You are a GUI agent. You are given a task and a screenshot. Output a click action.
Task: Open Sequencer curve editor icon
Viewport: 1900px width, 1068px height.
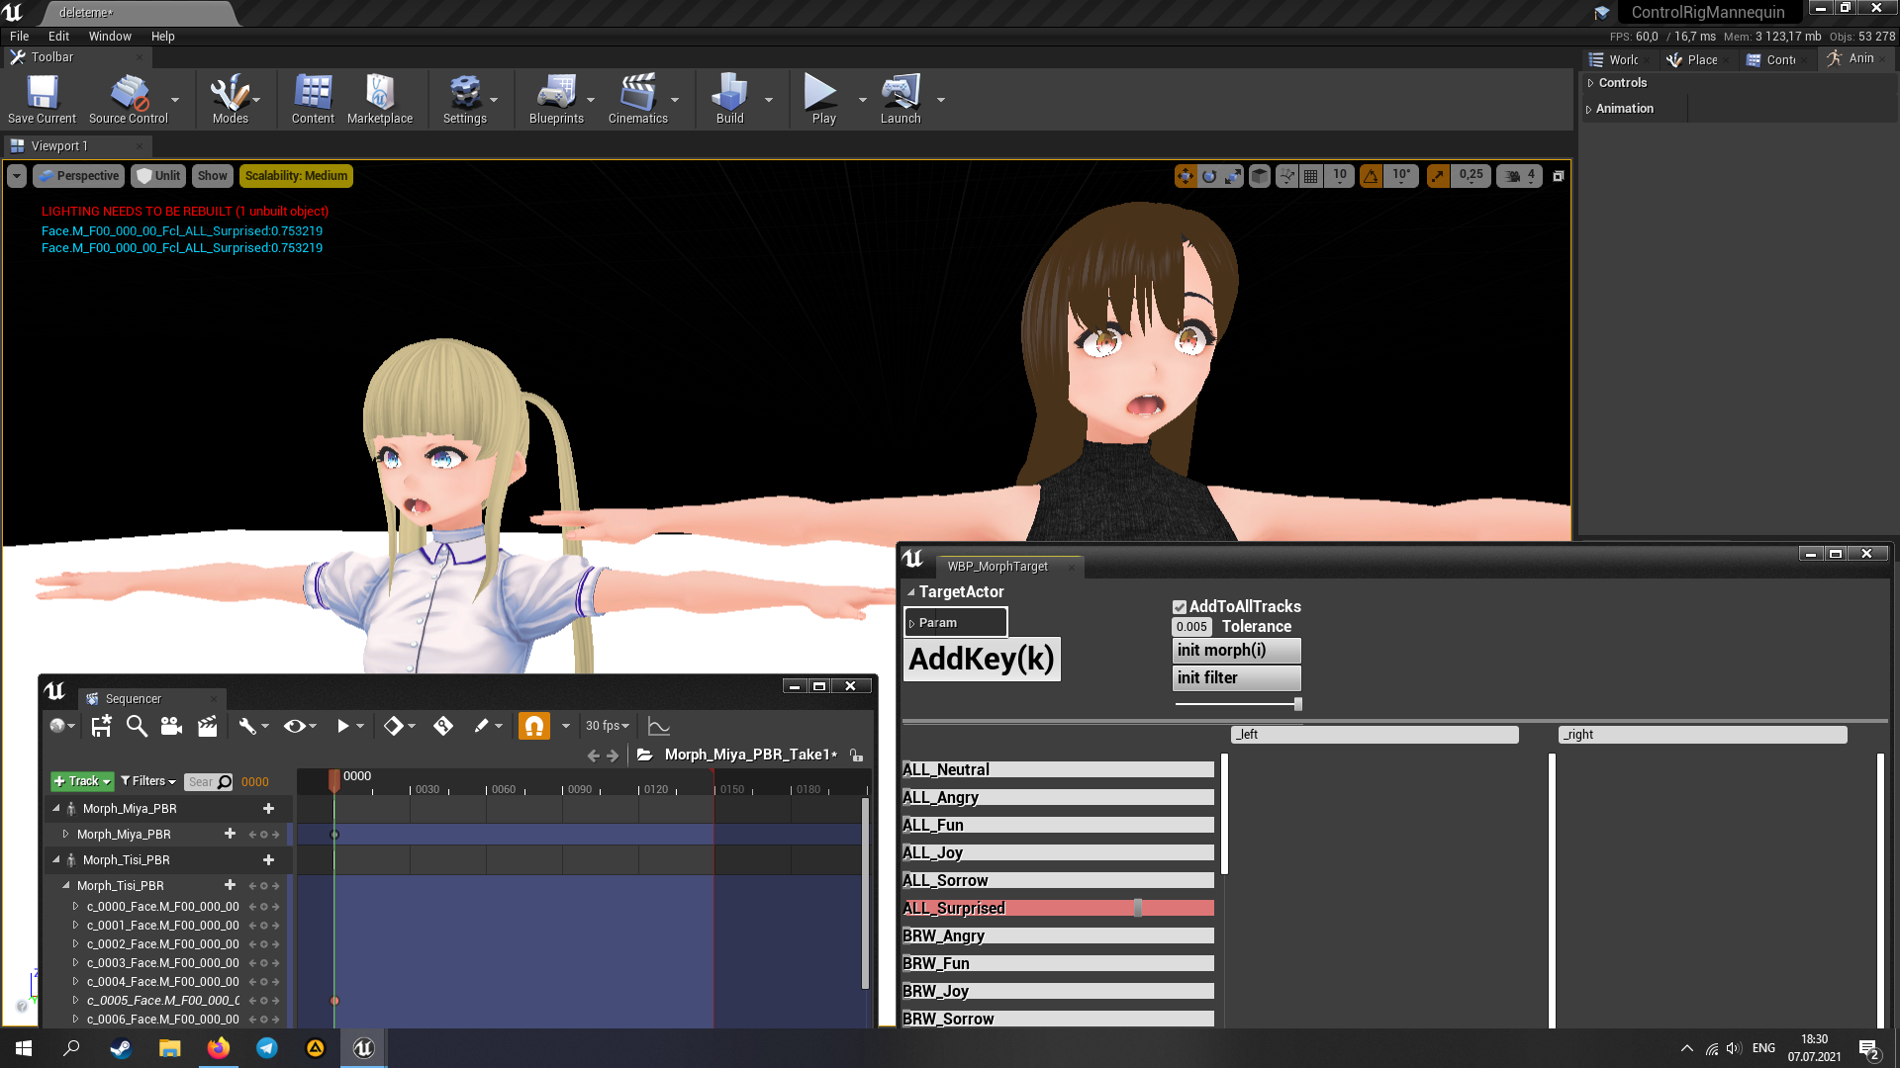coord(658,727)
